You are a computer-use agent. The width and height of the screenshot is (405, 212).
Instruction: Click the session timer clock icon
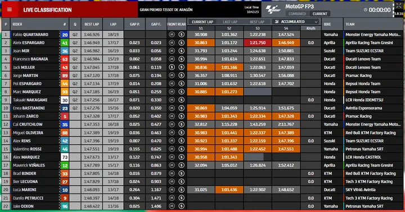pyautogui.click(x=365, y=10)
